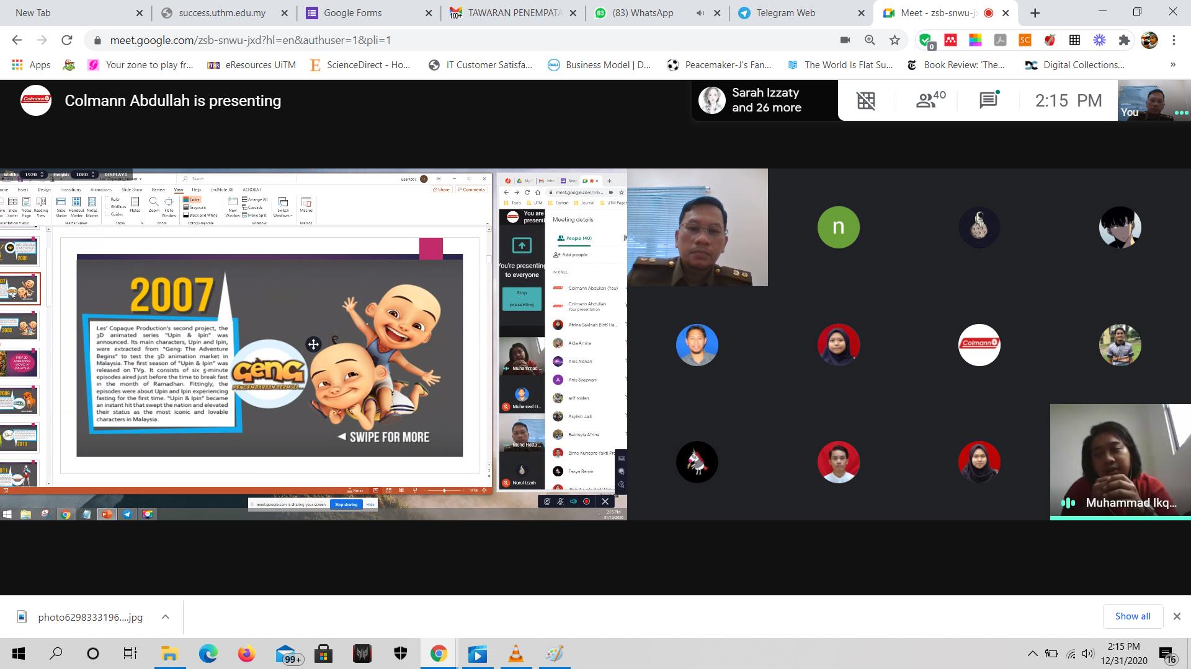The height and width of the screenshot is (669, 1191).
Task: Mute the WhatsApp tab audio speaker
Action: point(700,12)
